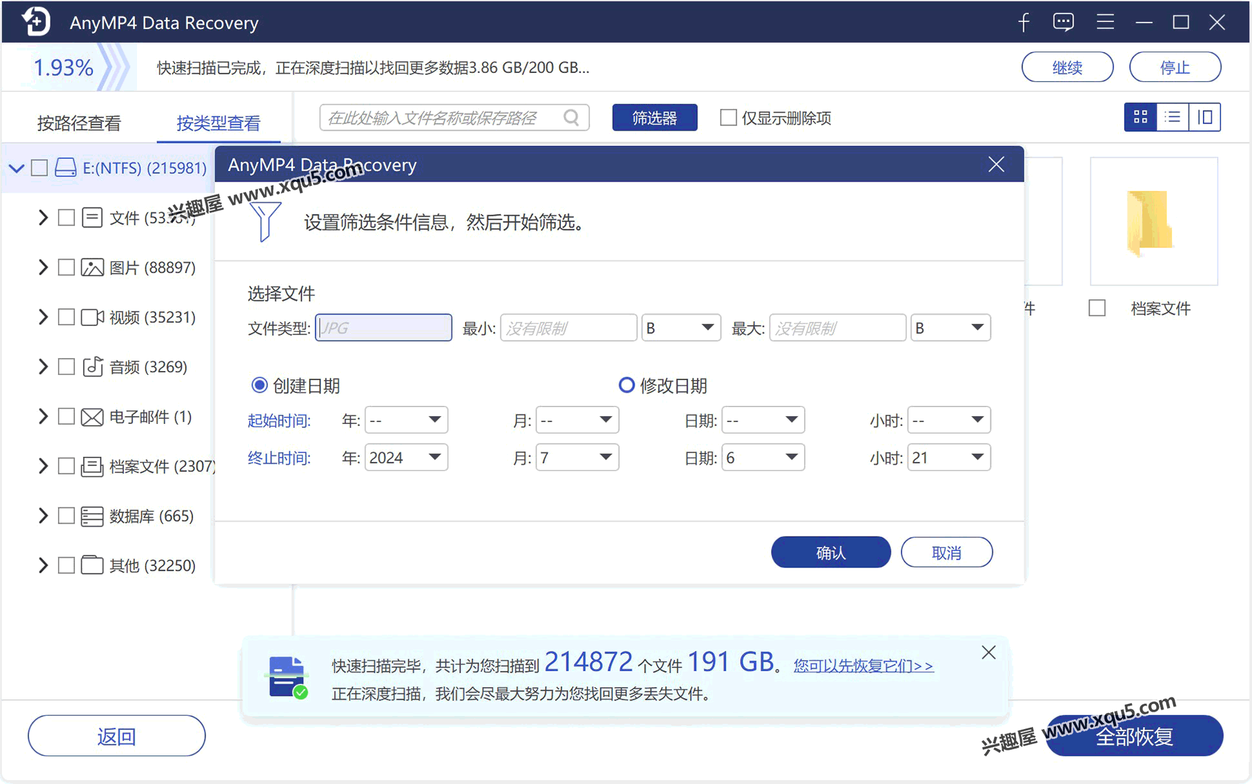The width and height of the screenshot is (1252, 784).
Task: Open end time year 2024 dropdown
Action: click(407, 458)
